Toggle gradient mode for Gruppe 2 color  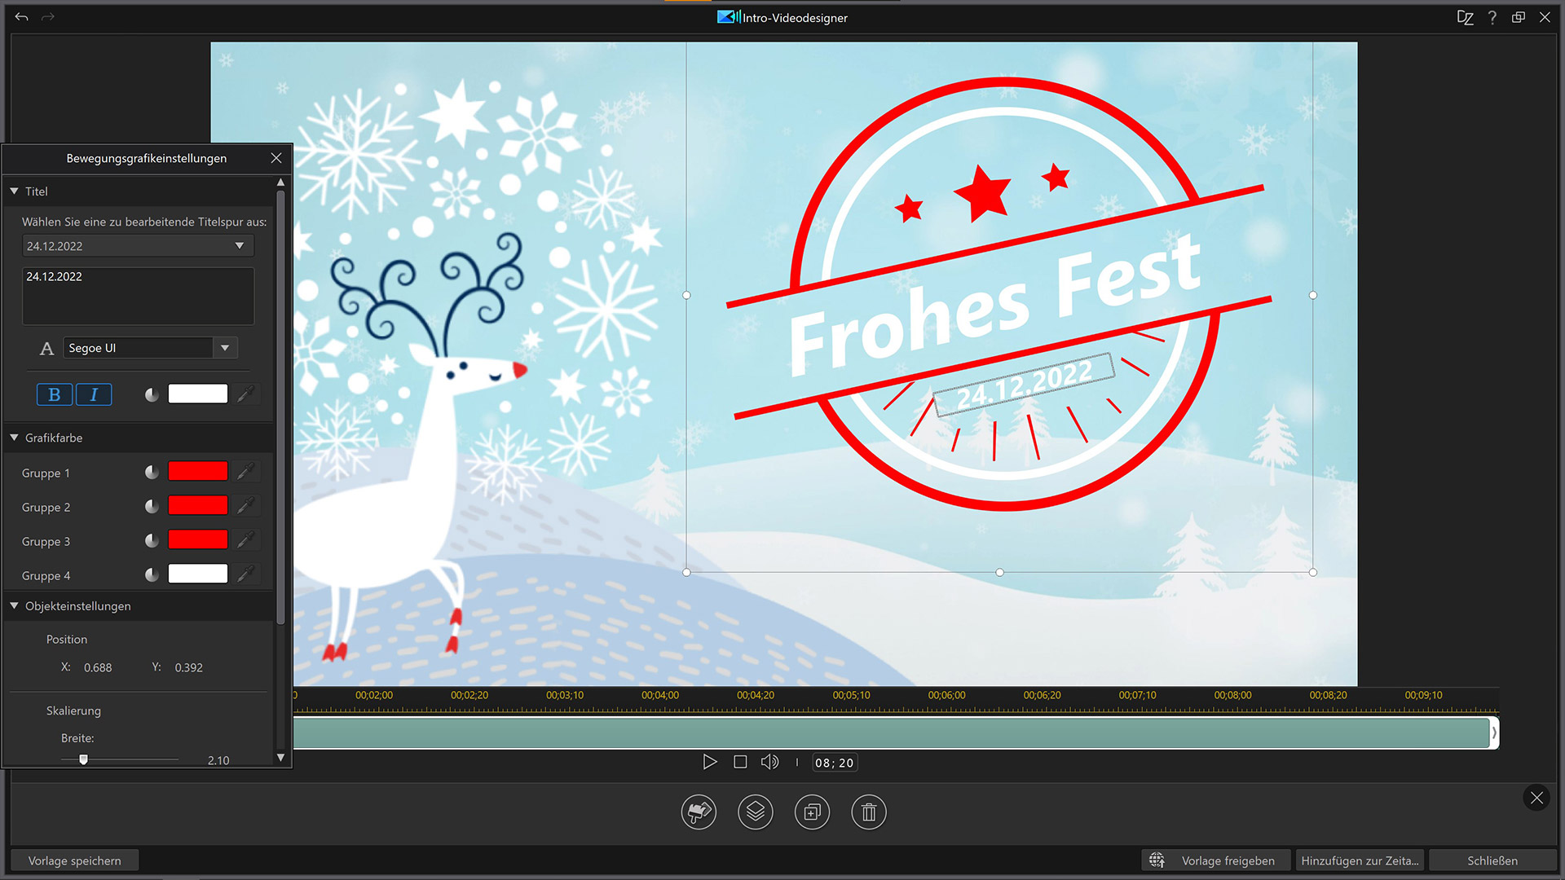[x=152, y=506]
